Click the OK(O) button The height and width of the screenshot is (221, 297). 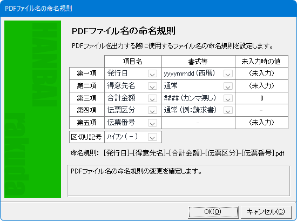(x=213, y=212)
